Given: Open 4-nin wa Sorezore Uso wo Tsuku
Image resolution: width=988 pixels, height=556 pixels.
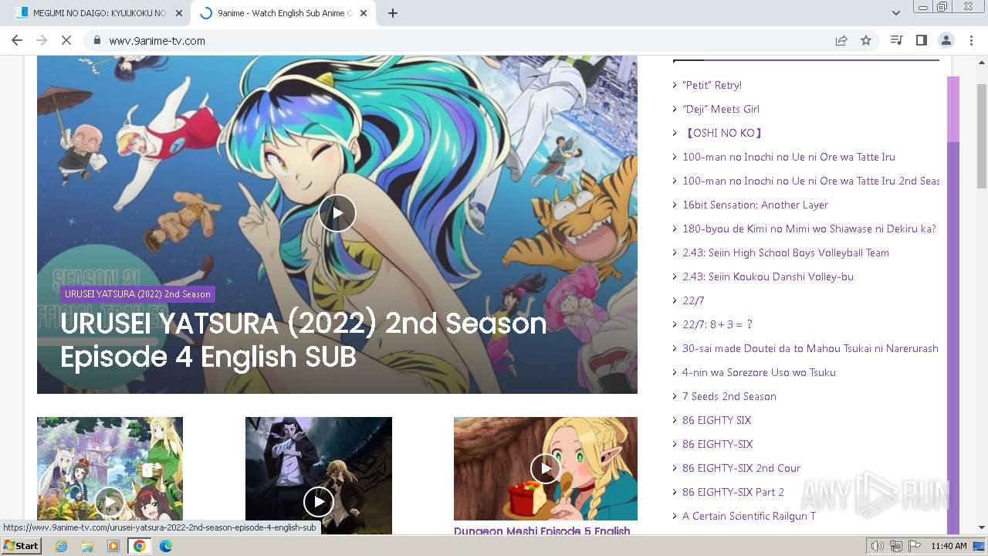Looking at the screenshot, I should [759, 372].
